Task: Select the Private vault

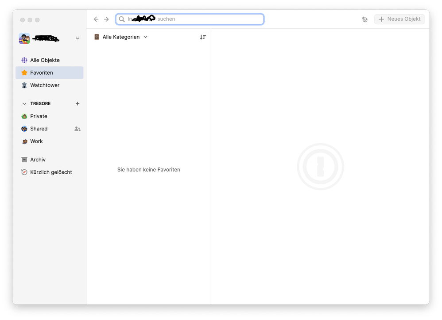Action: tap(39, 116)
